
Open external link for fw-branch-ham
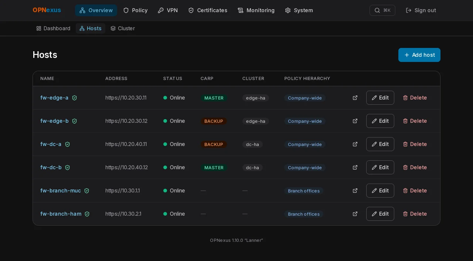(355, 214)
